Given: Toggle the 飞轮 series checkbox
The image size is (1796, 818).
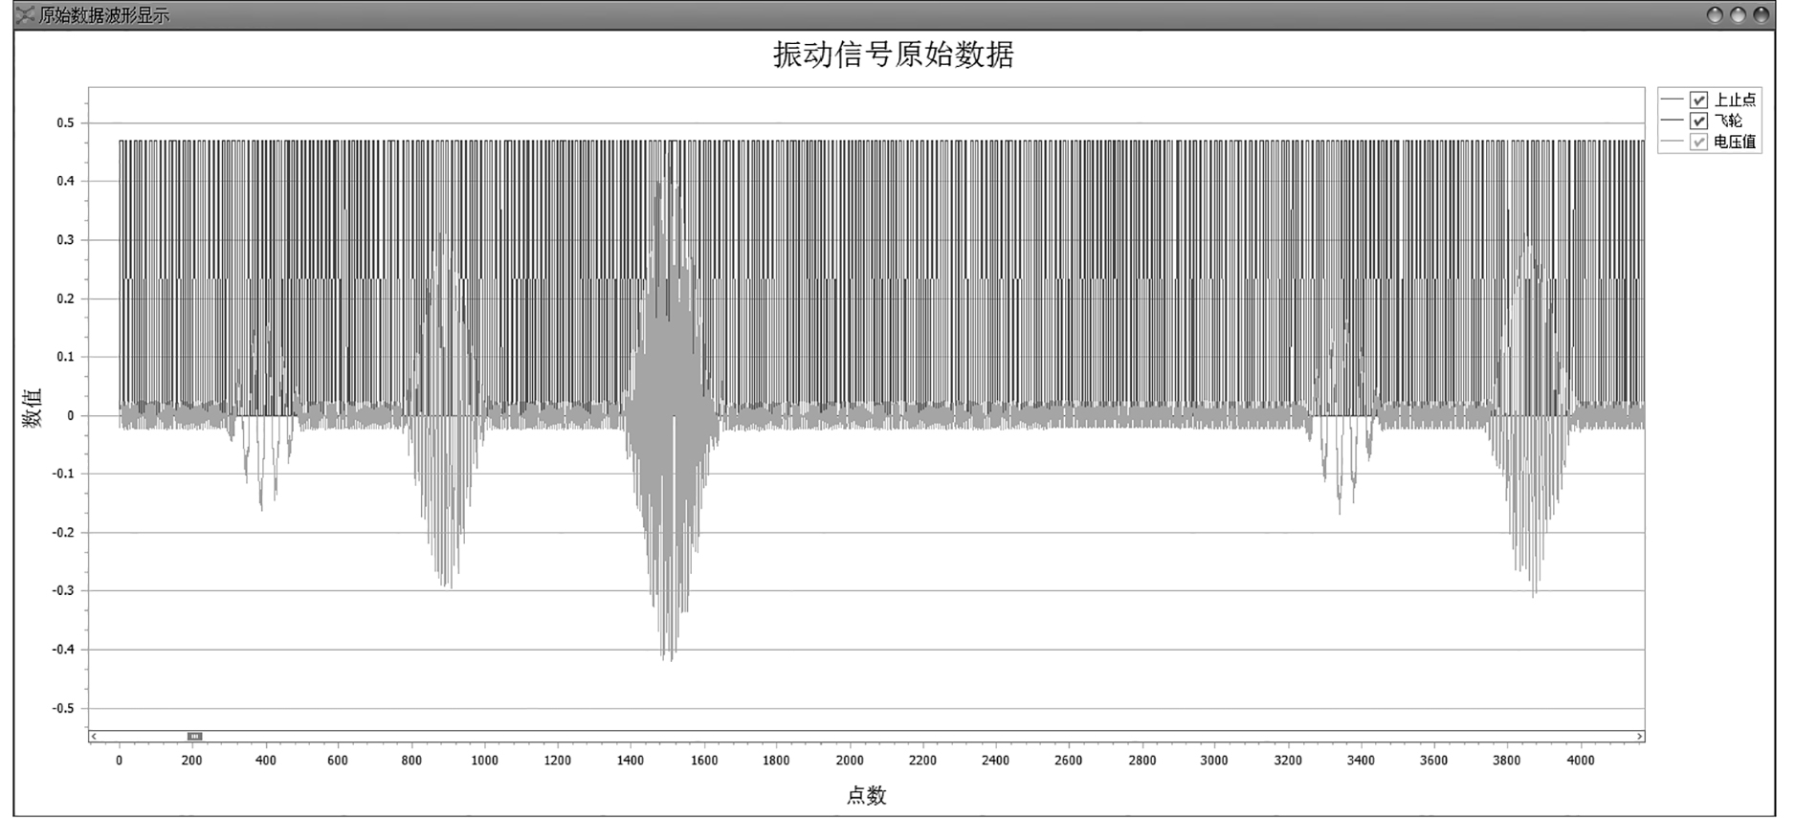Looking at the screenshot, I should click(x=1698, y=121).
